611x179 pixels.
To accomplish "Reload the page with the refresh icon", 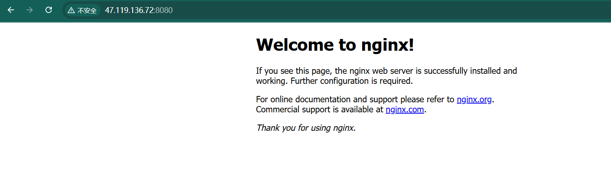I will pos(48,10).
